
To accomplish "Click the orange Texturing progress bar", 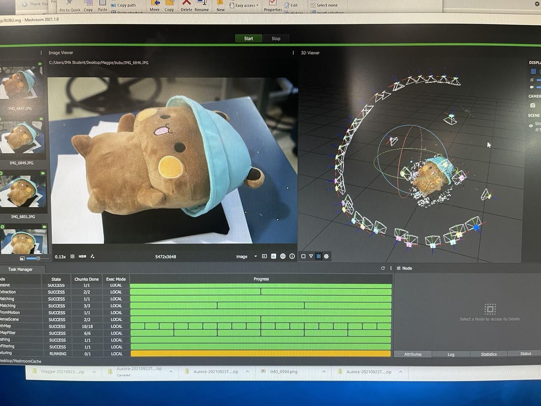I will 261,353.
